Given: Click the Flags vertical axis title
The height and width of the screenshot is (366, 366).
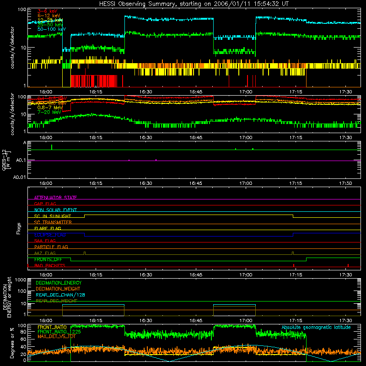Looking at the screenshot, I should pyautogui.click(x=18, y=228).
